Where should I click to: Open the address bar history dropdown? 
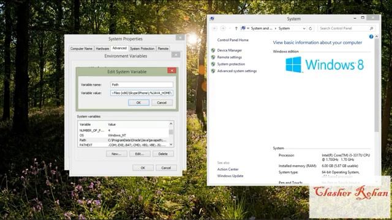(x=304, y=29)
